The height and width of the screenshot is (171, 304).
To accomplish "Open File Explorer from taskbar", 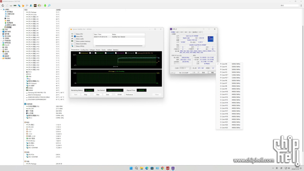I will (x=141, y=168).
